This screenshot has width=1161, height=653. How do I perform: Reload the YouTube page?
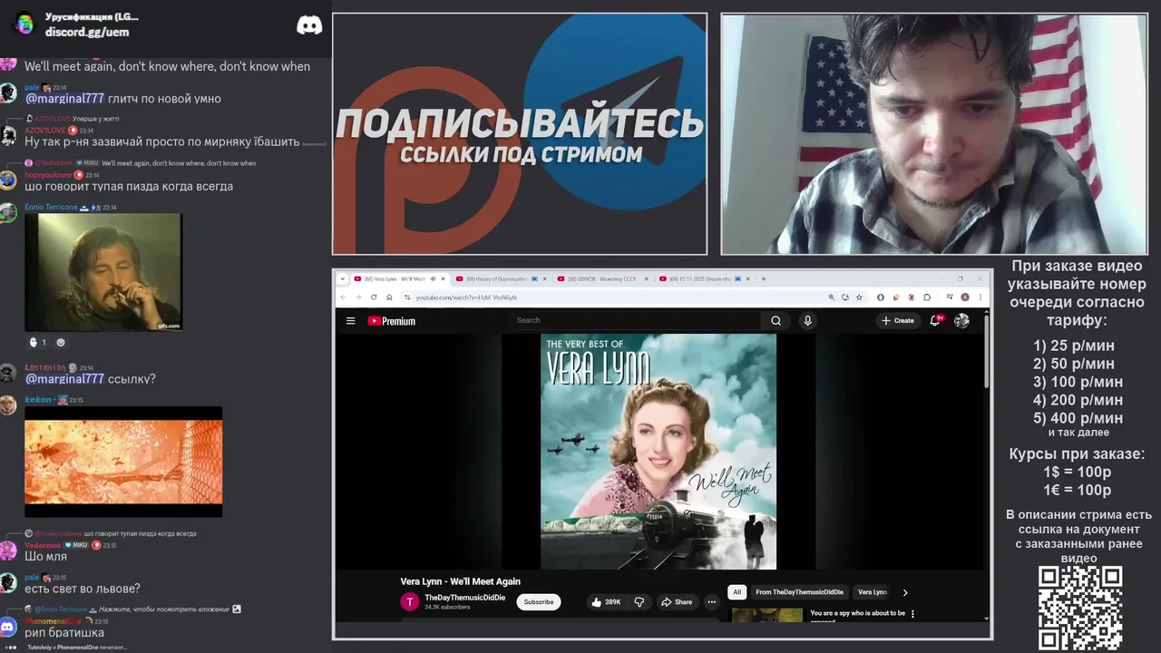click(x=374, y=297)
